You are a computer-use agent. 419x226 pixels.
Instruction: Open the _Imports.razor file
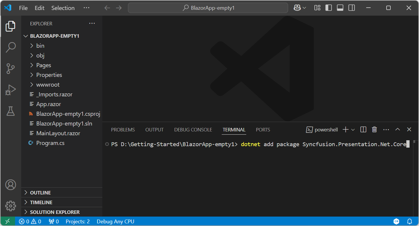point(62,94)
